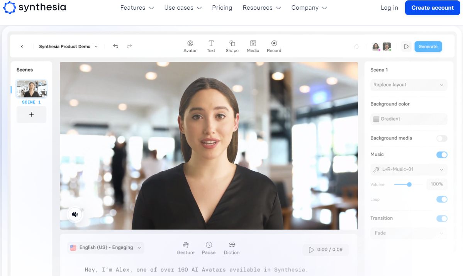Image resolution: width=463 pixels, height=276 pixels.
Task: Click the Create account button
Action: tap(432, 8)
